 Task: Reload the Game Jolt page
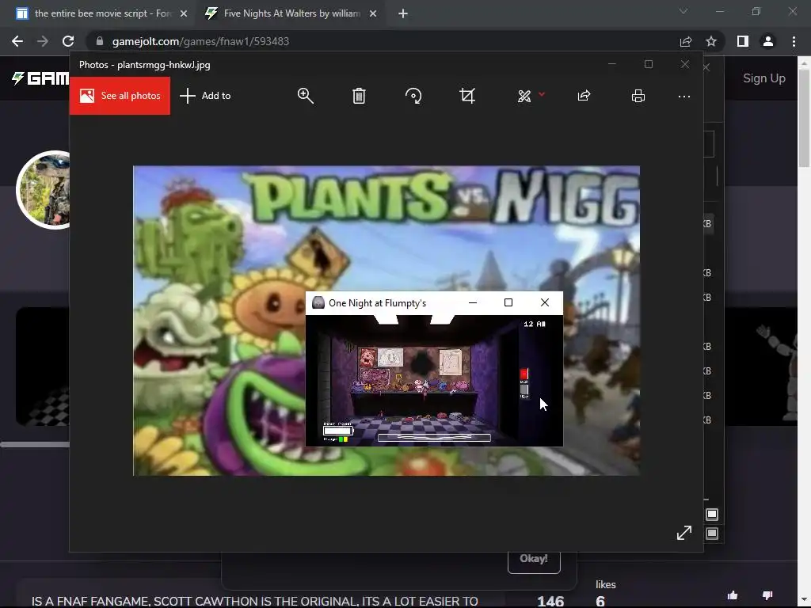click(x=68, y=41)
